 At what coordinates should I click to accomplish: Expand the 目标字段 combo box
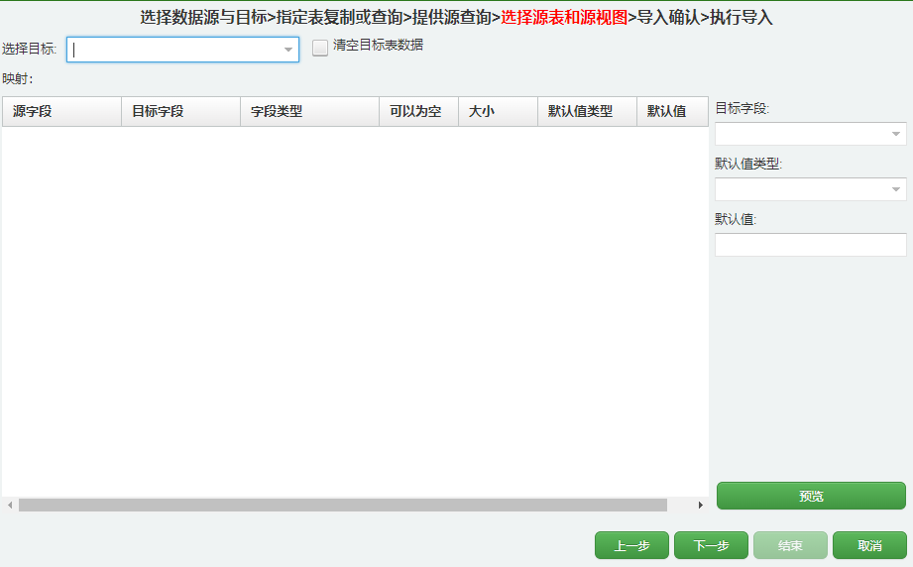[x=896, y=134]
